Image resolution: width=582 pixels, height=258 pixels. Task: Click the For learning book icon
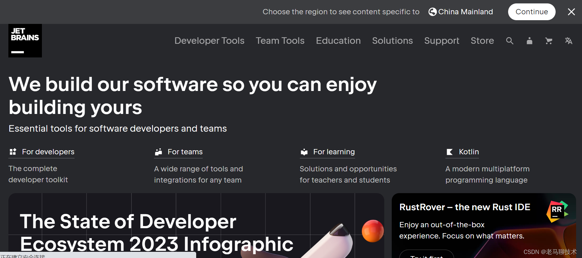[x=304, y=152]
